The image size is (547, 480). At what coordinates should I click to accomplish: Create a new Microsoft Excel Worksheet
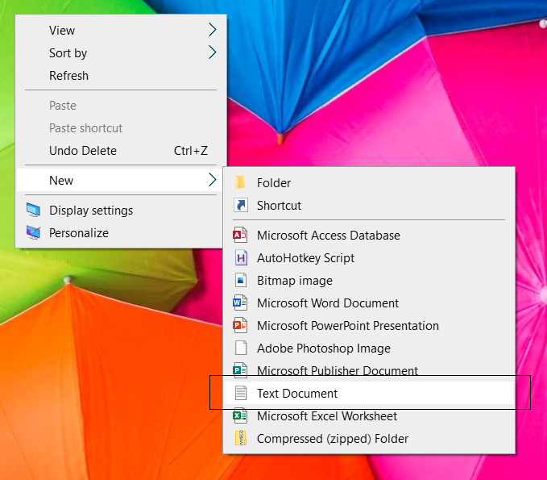(369, 415)
